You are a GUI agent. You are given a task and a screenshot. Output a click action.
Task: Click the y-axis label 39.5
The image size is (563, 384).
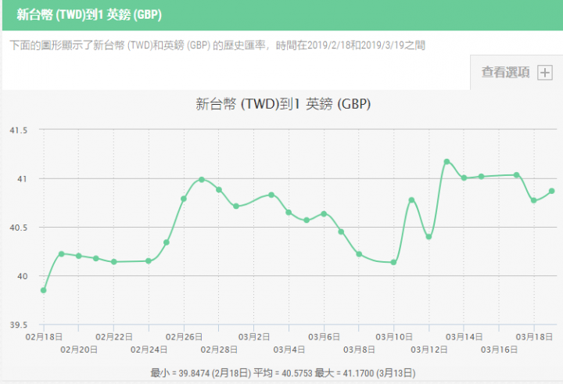[18, 325]
